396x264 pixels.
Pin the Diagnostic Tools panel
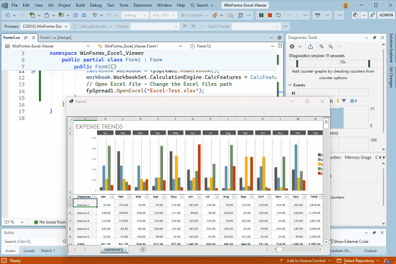pos(374,38)
